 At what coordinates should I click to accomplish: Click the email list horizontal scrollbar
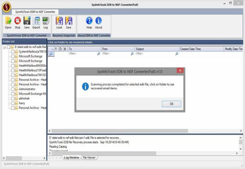(x=120, y=131)
